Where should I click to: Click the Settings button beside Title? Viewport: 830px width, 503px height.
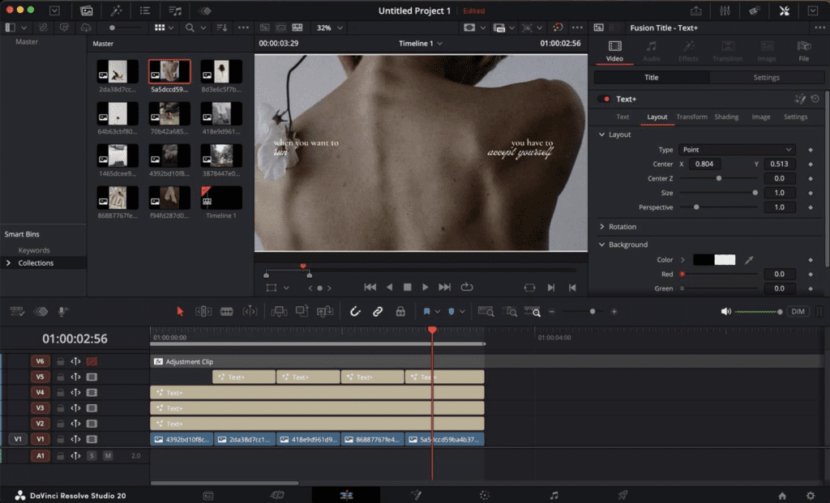[766, 78]
